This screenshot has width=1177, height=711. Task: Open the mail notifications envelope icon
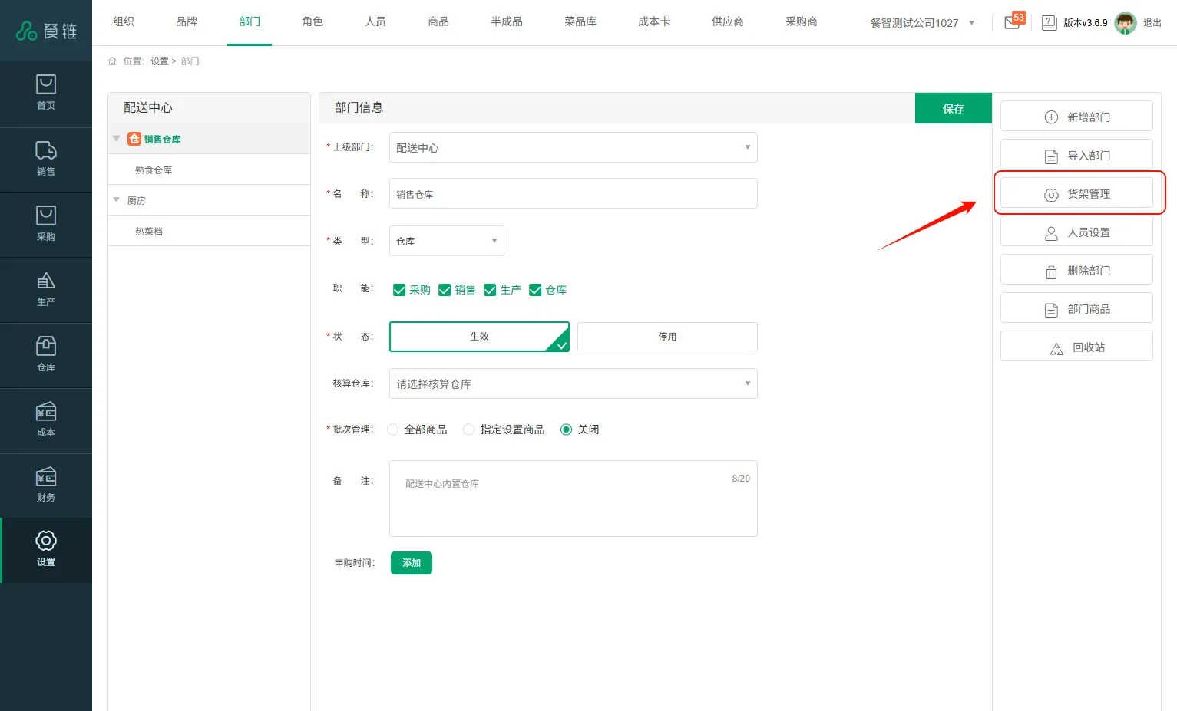[x=1013, y=22]
